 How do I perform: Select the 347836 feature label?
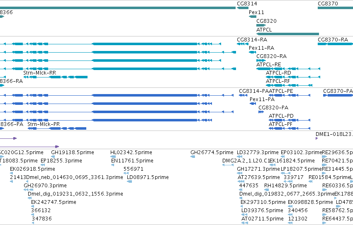[41, 219]
